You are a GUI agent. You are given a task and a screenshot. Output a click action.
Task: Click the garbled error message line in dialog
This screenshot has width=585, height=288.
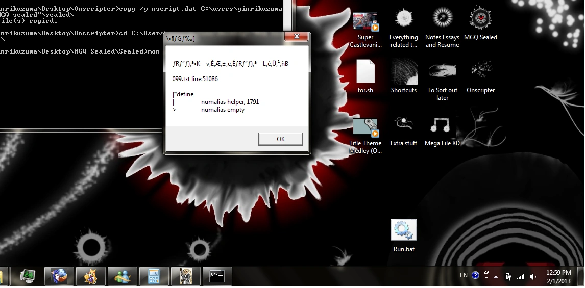230,64
